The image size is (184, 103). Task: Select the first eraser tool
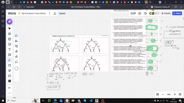16,51
